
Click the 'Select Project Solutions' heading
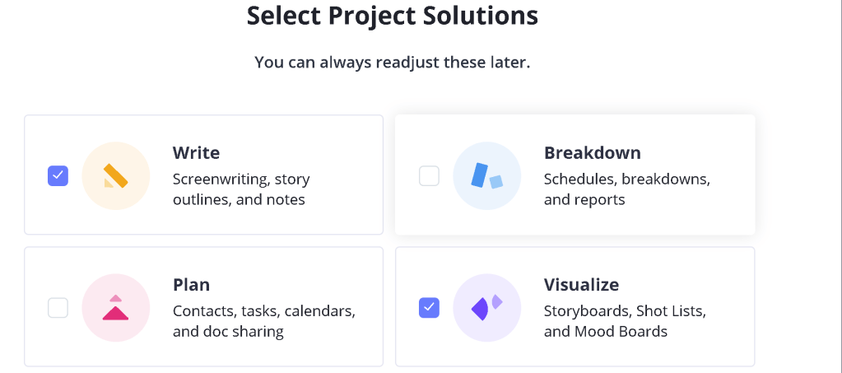tap(393, 16)
